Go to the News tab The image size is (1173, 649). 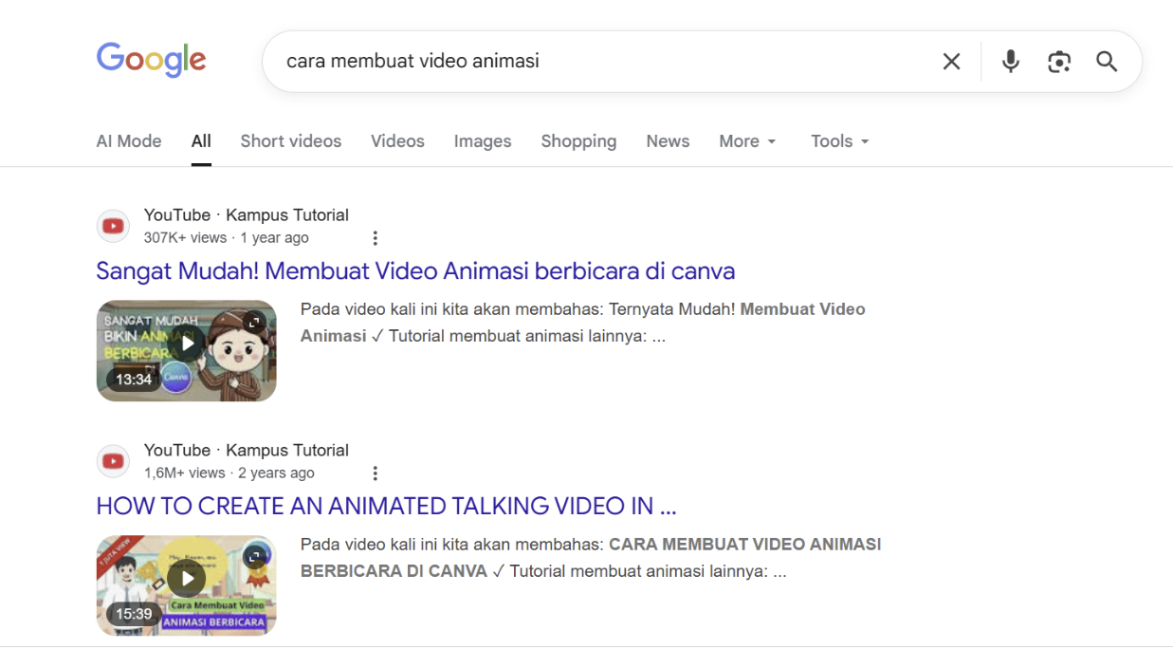click(668, 141)
